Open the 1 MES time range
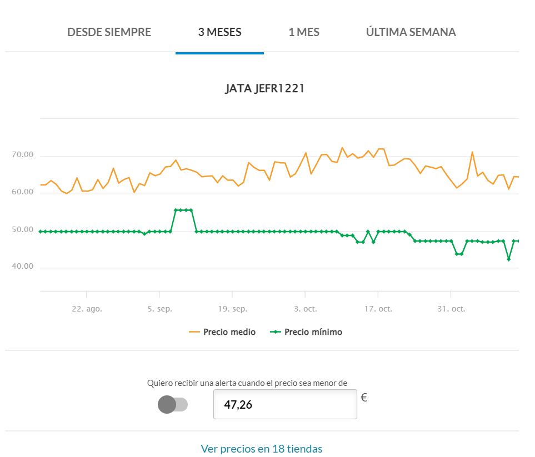This screenshot has width=535, height=457. click(x=304, y=32)
